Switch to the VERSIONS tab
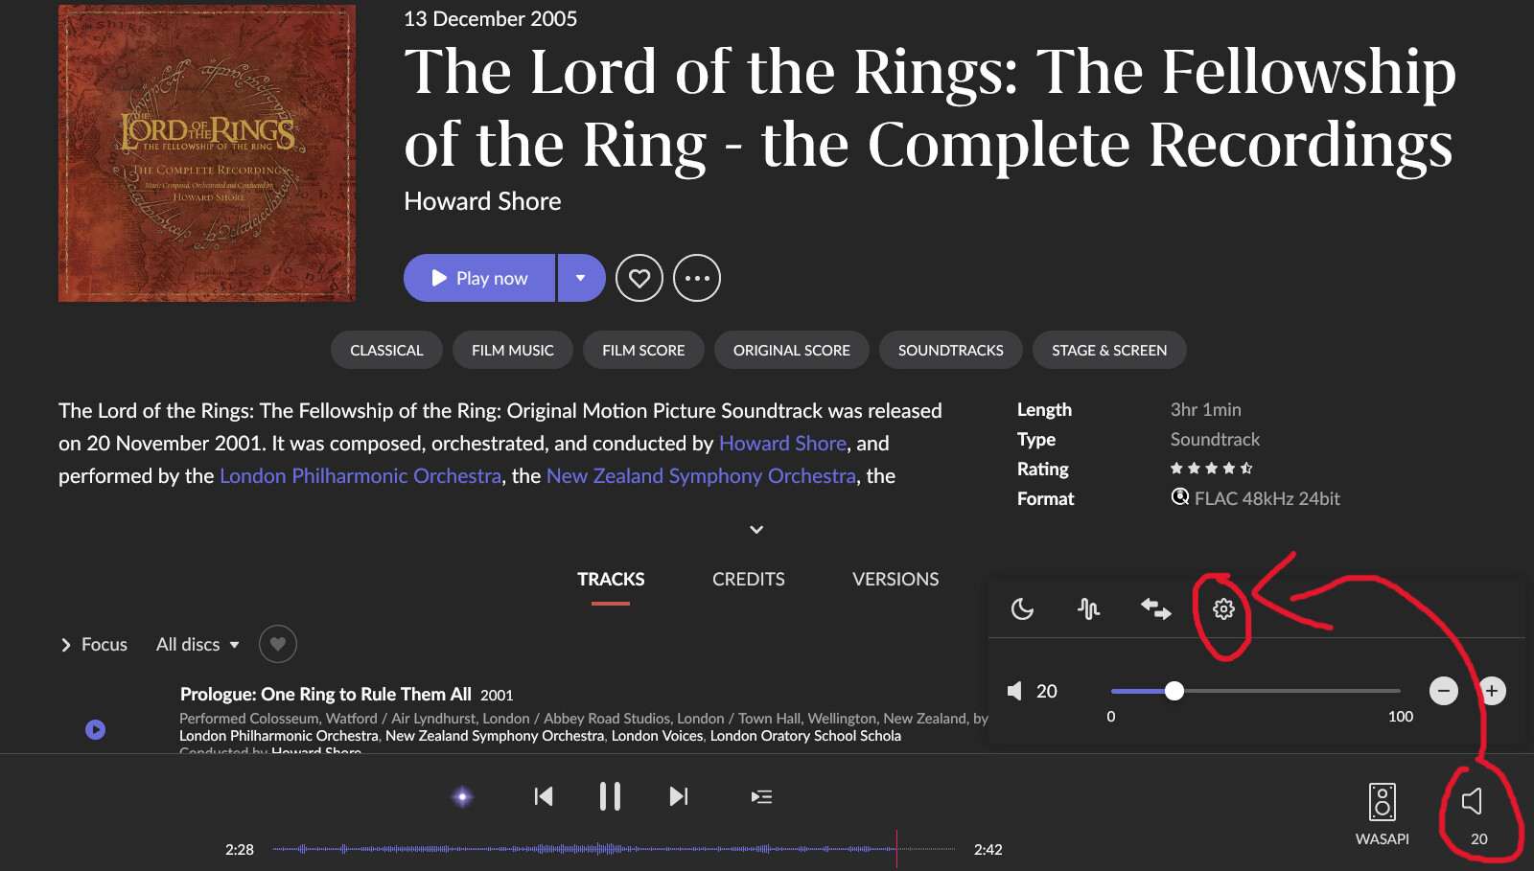 coord(895,579)
